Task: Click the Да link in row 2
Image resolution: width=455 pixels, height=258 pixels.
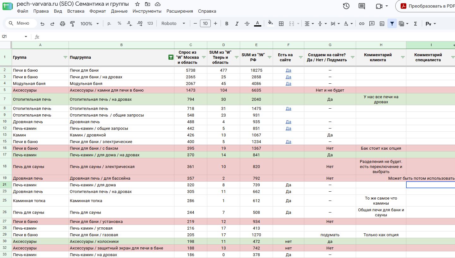Action: coord(288,70)
